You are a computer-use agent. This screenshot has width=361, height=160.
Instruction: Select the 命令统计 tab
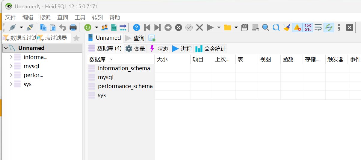(211, 49)
